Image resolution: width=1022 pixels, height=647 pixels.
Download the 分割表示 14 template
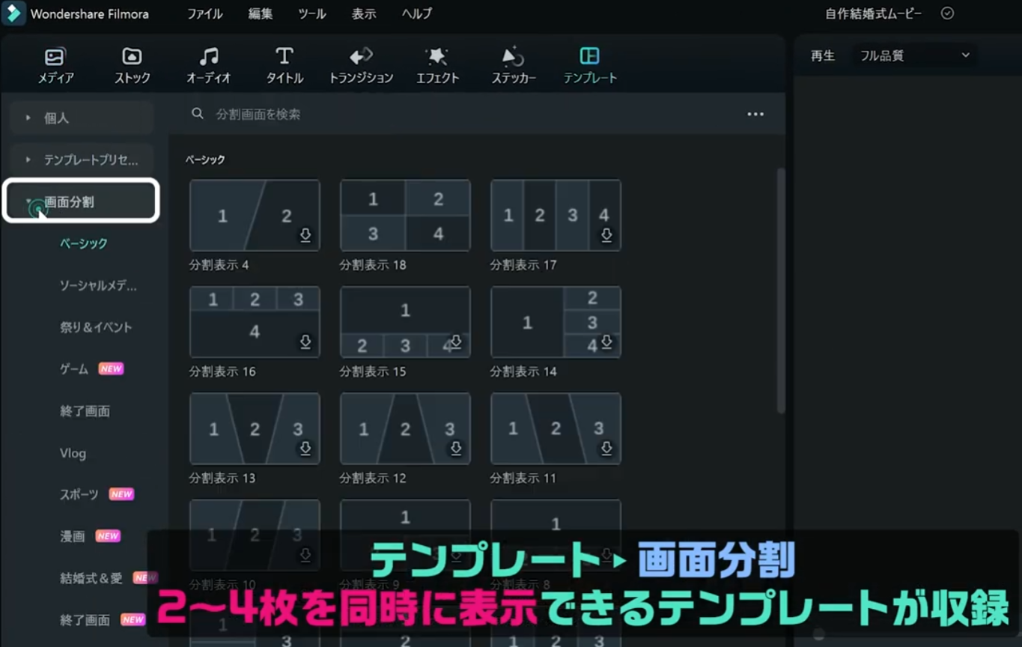click(606, 341)
